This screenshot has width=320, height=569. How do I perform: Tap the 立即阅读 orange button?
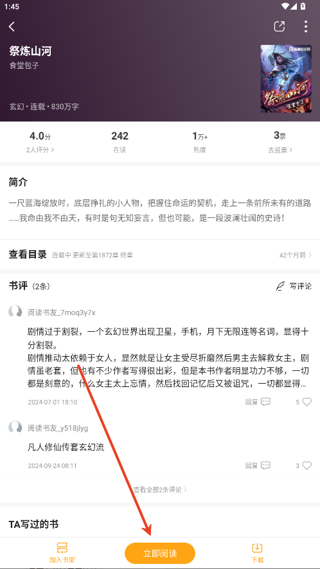click(x=160, y=554)
